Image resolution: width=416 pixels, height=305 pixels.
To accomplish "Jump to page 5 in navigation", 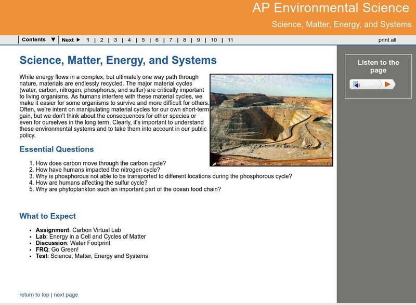I will pyautogui.click(x=143, y=40).
